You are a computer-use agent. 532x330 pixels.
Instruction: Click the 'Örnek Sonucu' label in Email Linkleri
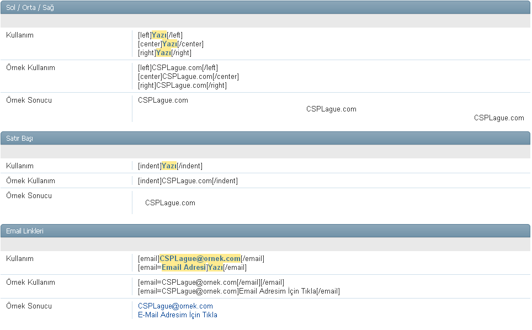click(29, 306)
